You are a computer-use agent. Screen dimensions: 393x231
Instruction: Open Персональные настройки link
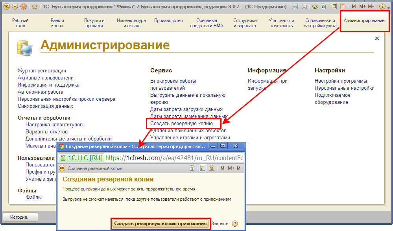(x=344, y=88)
